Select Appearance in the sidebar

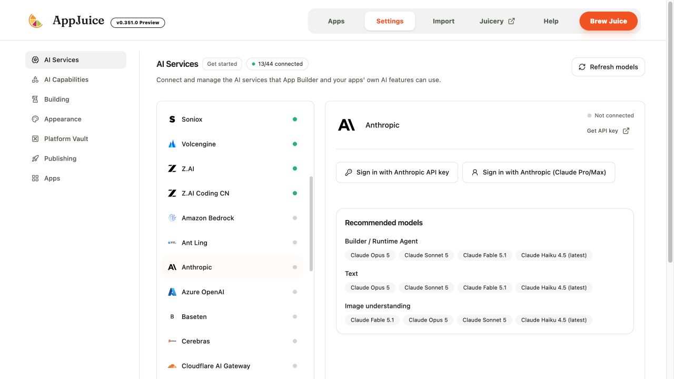tap(76, 119)
